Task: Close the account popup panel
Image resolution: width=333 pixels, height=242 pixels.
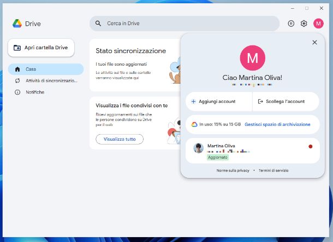Action: point(314,42)
